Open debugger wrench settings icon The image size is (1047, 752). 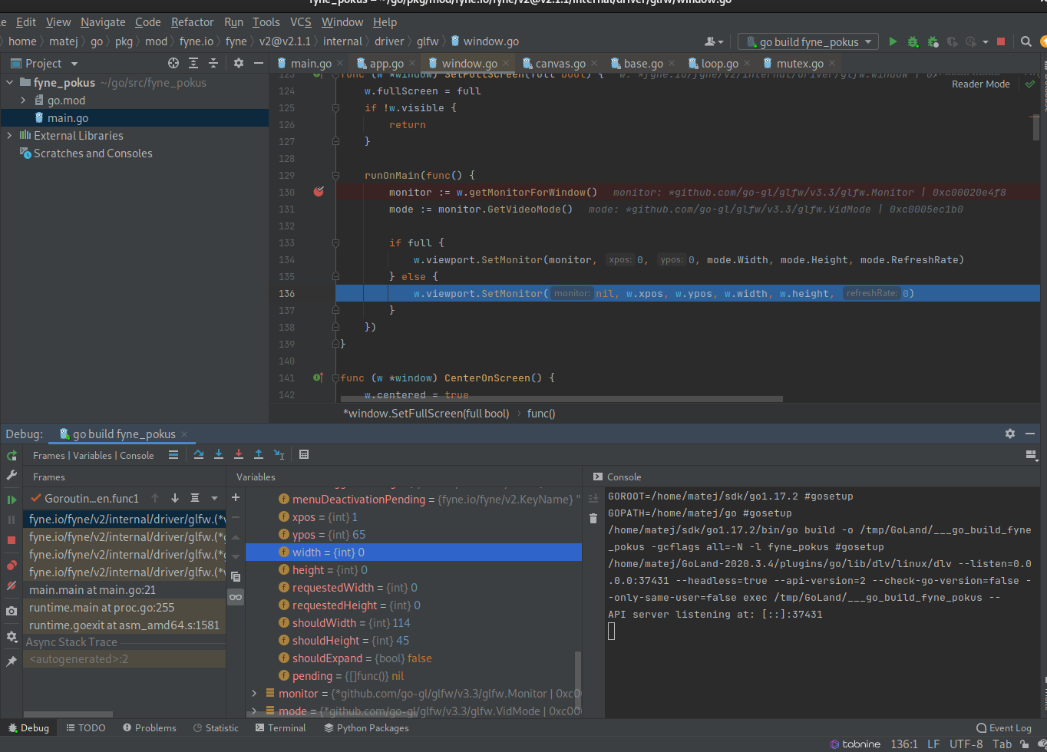[12, 476]
